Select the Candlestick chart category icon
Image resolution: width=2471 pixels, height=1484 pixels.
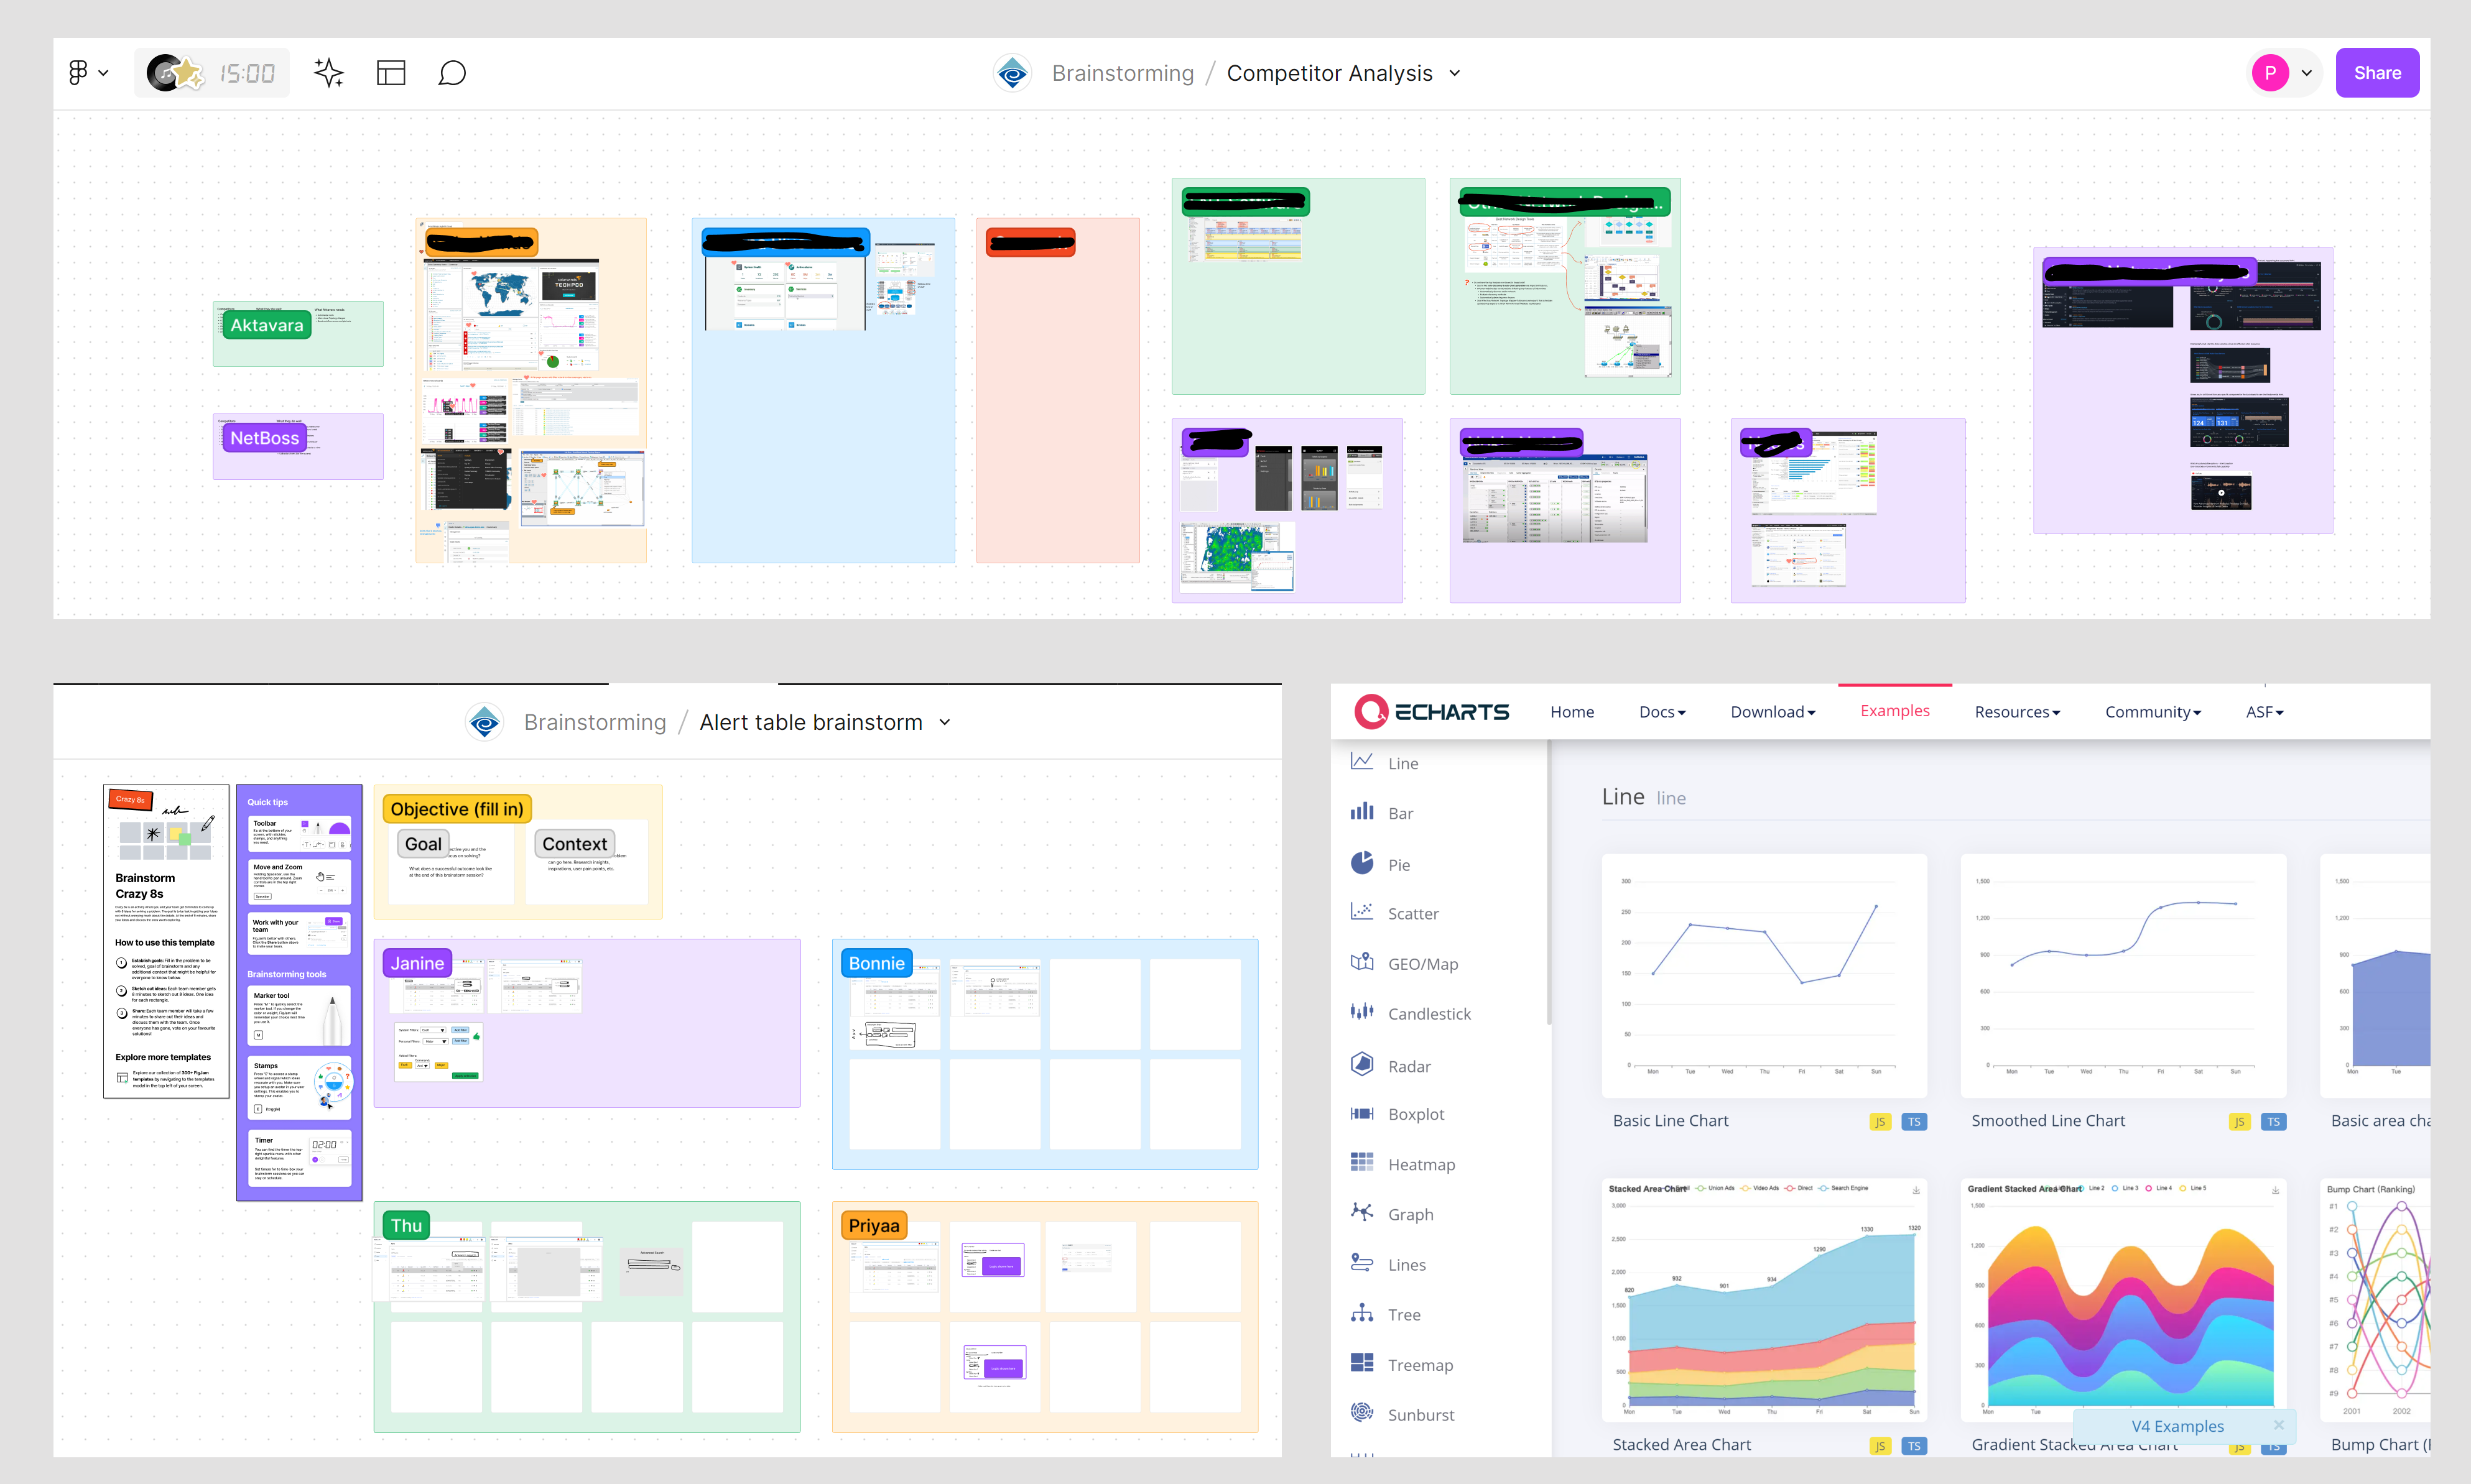tap(1361, 1012)
